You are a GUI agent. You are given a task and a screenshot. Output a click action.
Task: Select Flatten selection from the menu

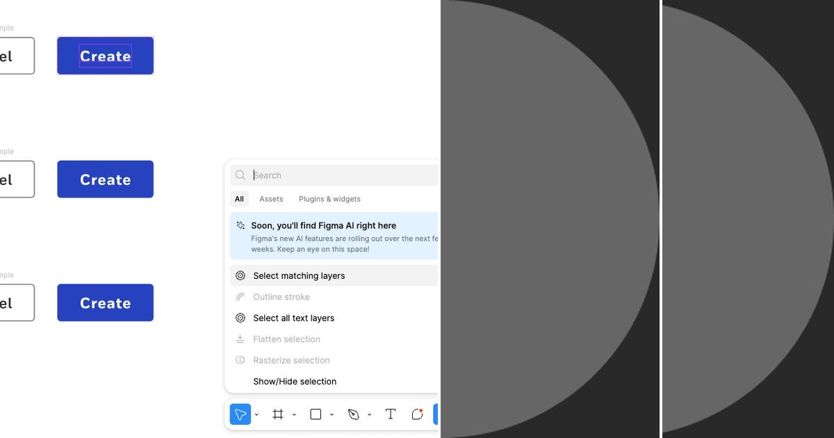coord(286,339)
